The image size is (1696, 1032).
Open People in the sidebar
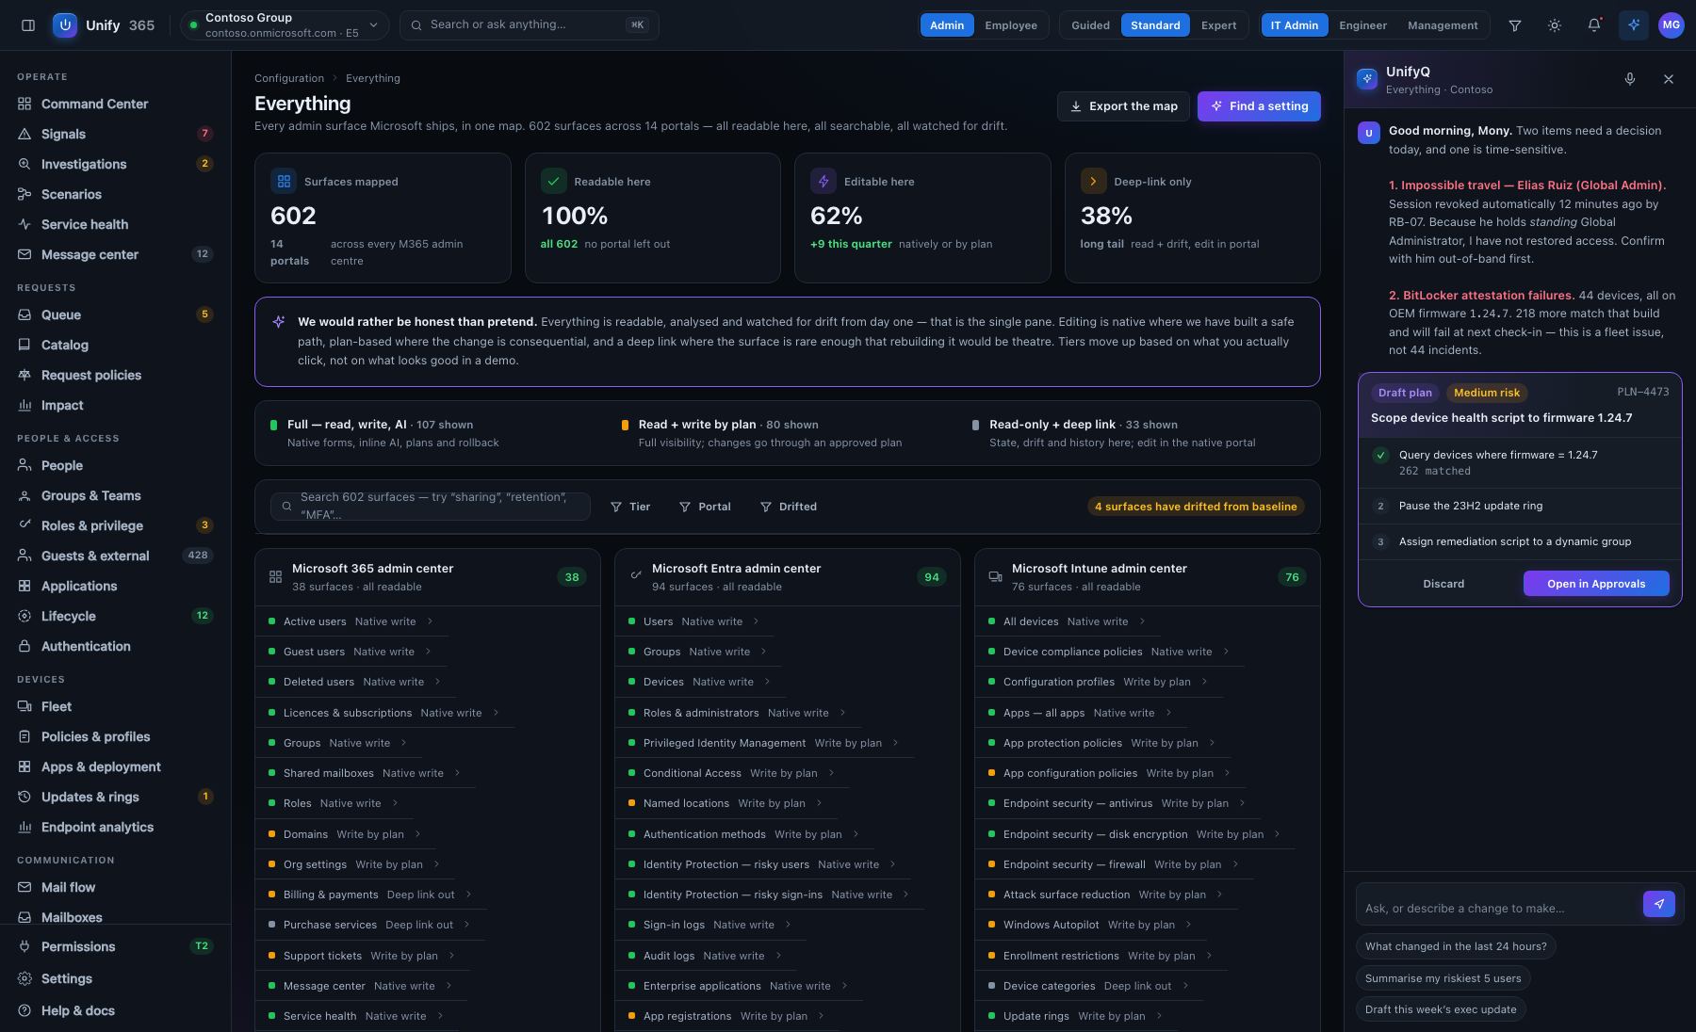[x=115, y=465]
